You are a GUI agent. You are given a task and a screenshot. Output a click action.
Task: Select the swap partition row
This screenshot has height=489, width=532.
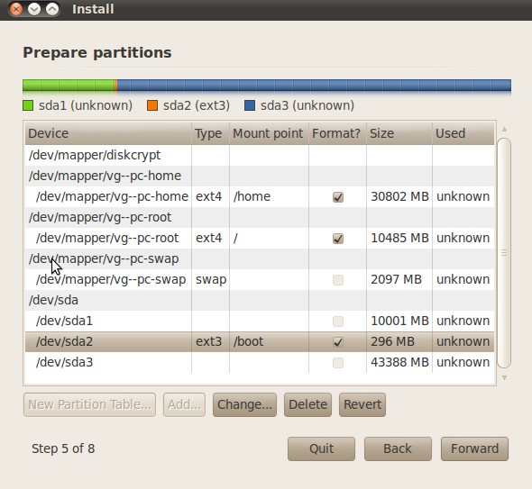pyautogui.click(x=260, y=279)
